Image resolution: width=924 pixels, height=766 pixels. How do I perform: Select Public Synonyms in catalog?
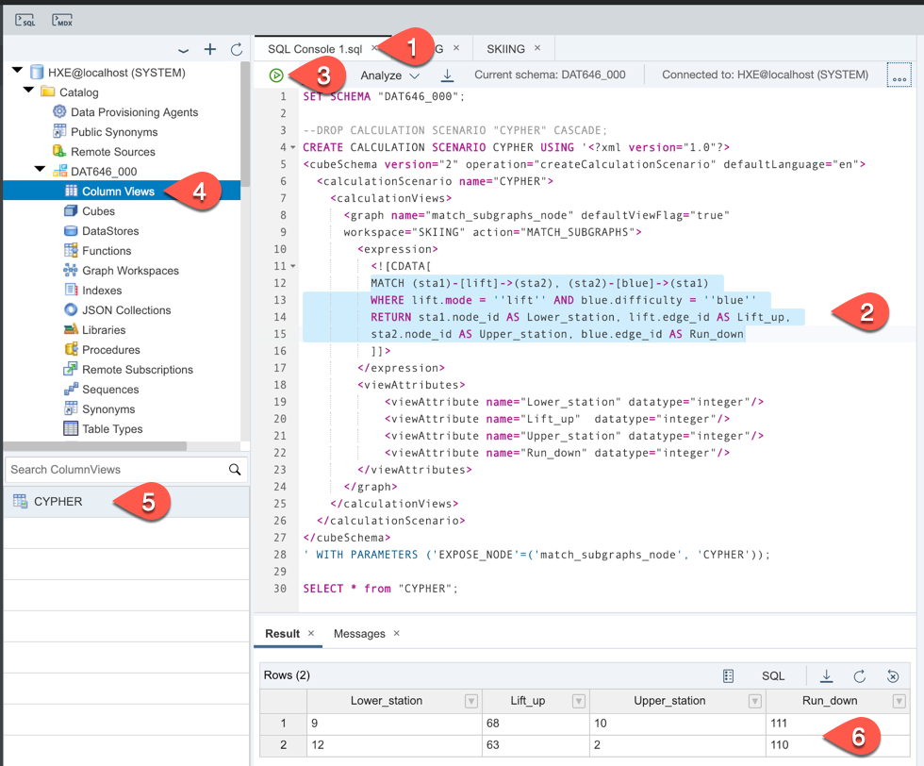[114, 132]
